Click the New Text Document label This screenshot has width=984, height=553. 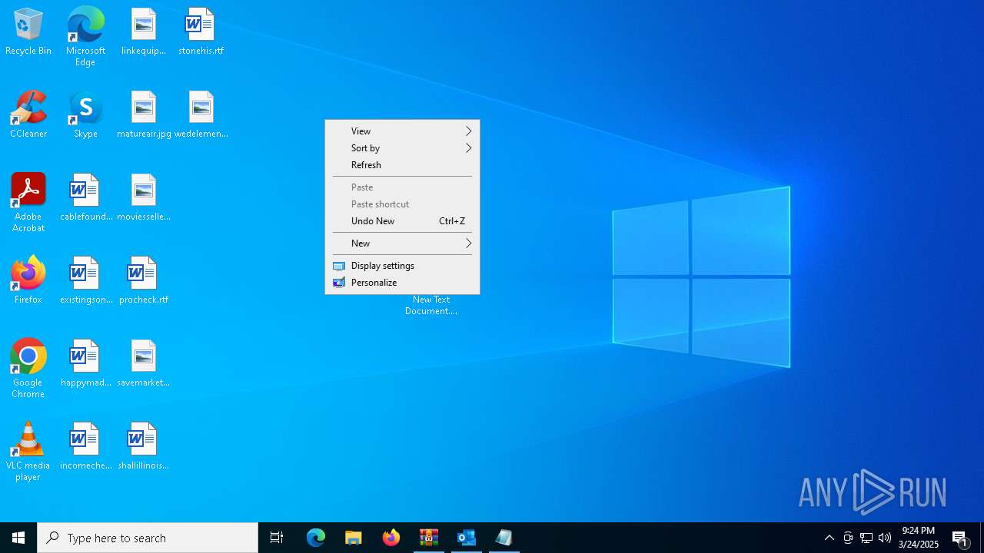[431, 306]
